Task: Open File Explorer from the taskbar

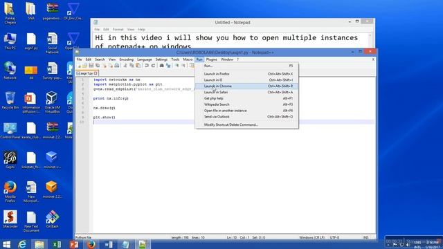Action: [x=39, y=244]
